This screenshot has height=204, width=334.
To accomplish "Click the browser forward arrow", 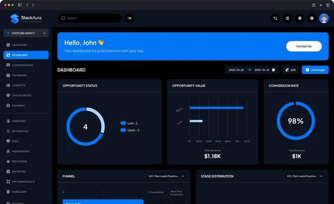I will [33, 5].
